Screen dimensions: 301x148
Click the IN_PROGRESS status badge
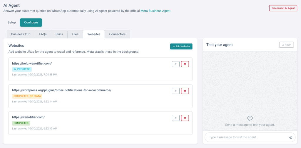pos(22,69)
